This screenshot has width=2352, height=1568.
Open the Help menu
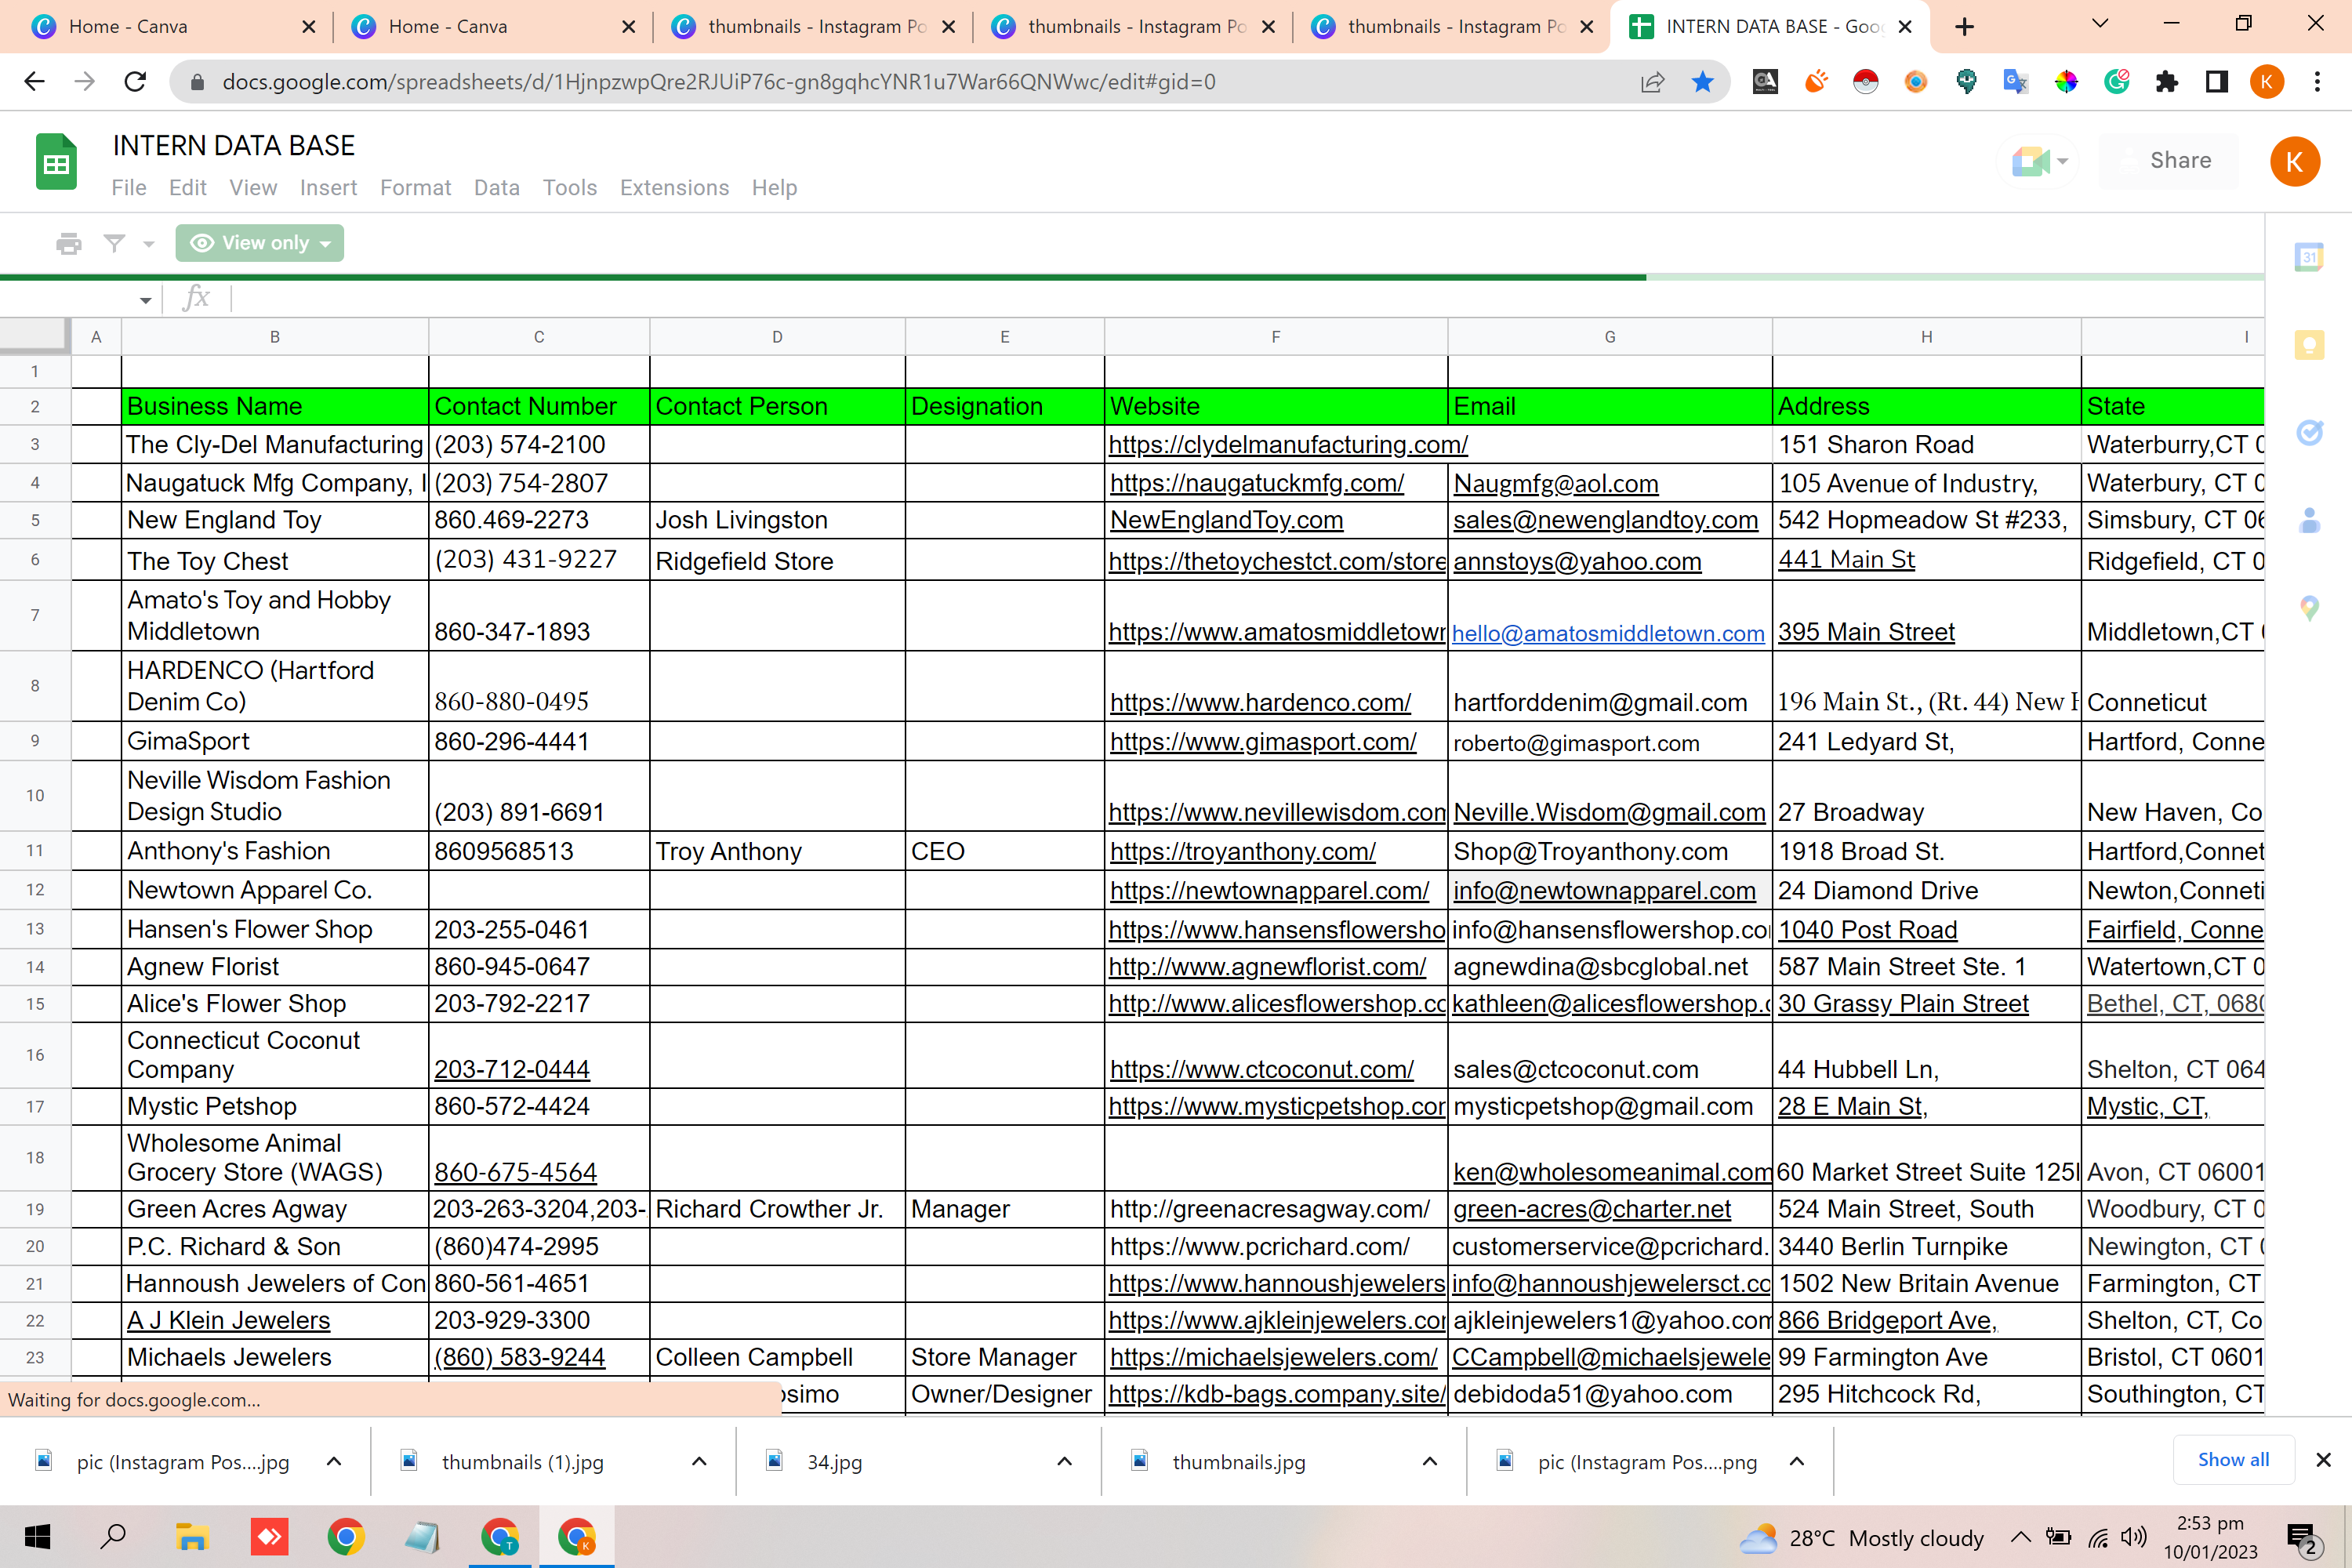[x=774, y=188]
